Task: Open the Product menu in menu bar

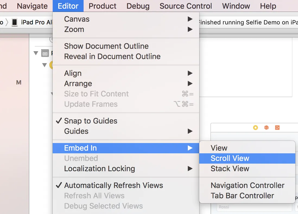Action: [x=103, y=6]
